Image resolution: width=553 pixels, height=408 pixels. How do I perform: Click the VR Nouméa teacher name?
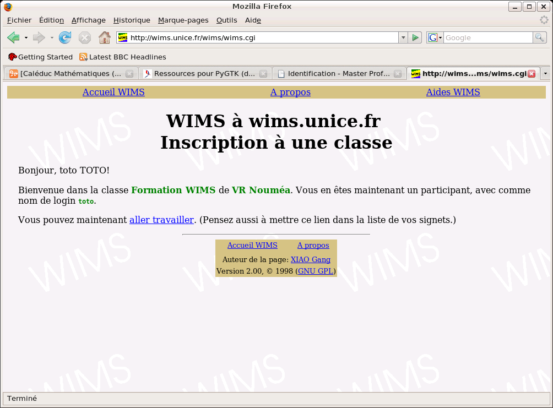click(x=261, y=190)
